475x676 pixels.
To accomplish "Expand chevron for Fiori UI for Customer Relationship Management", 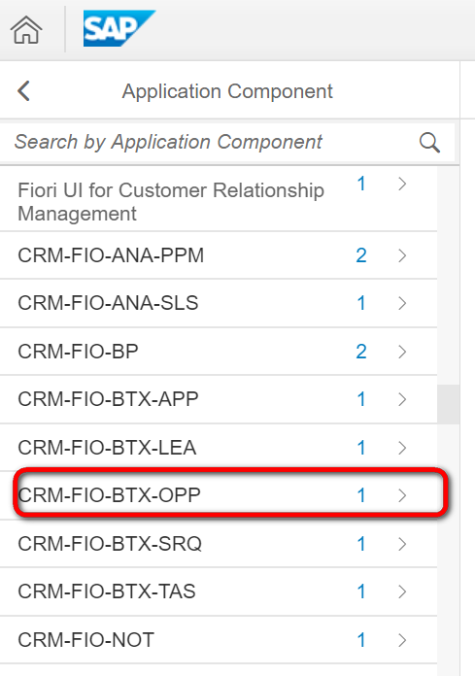I will (x=402, y=185).
